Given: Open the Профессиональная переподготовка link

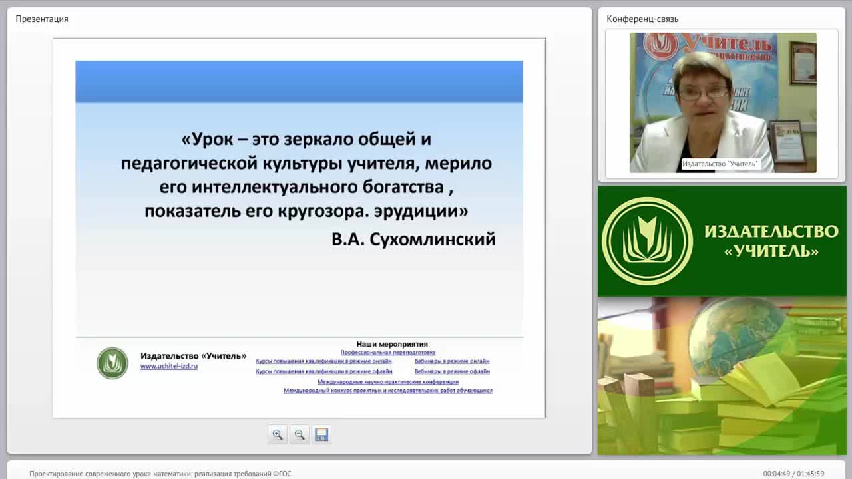Looking at the screenshot, I should [388, 353].
